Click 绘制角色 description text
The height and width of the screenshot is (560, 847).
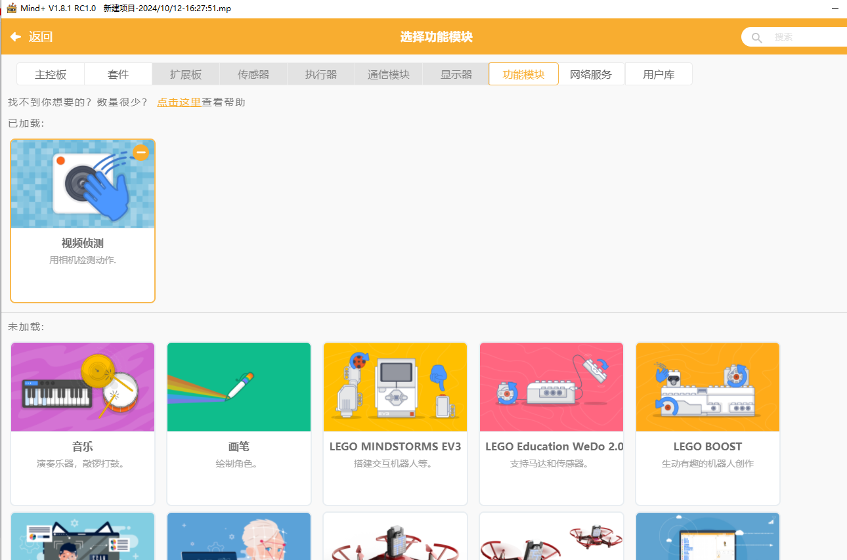[239, 463]
